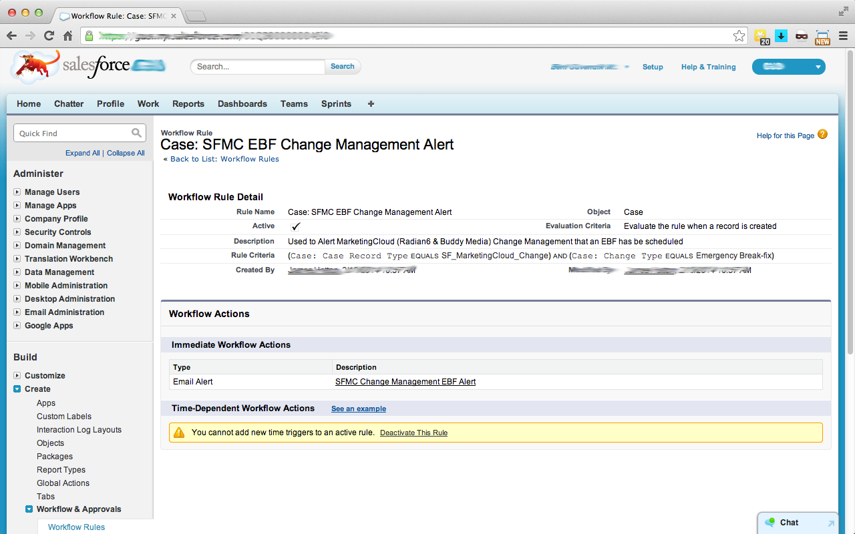The height and width of the screenshot is (534, 855).
Task: Open Objects under Create
Action: click(x=50, y=443)
